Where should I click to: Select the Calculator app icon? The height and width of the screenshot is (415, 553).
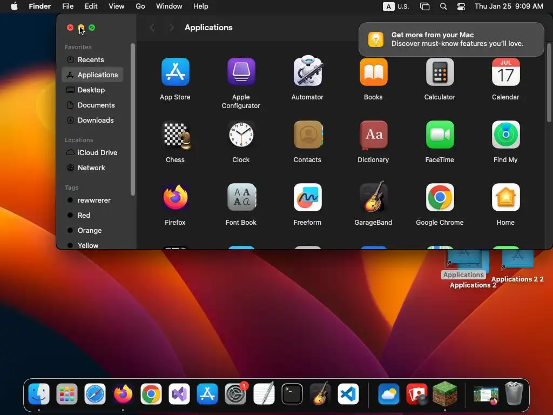point(440,72)
